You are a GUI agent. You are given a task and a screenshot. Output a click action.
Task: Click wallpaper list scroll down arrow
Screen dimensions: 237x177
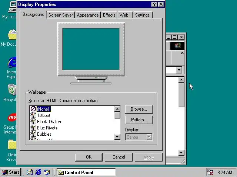[x=117, y=137]
